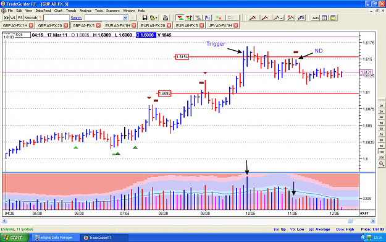Image resolution: width=386 pixels, height=242 pixels.
Task: Click the double-arrow expand toolbar button
Action: click(6, 18)
